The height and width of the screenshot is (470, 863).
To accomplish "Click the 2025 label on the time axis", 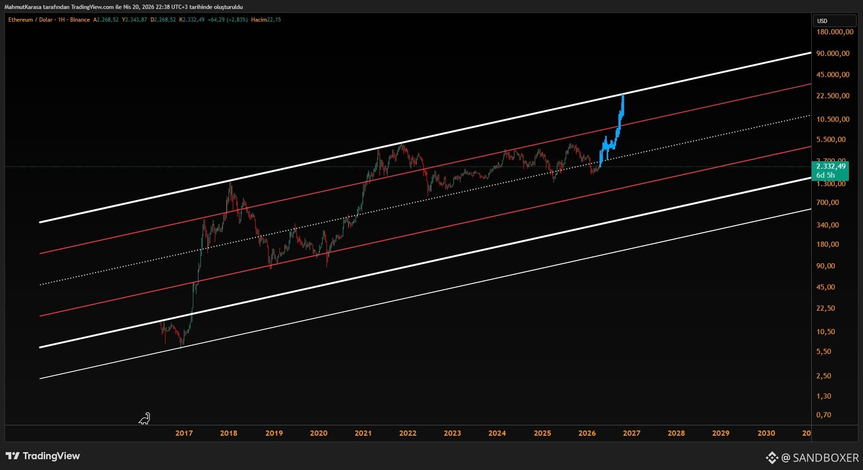I will [542, 433].
